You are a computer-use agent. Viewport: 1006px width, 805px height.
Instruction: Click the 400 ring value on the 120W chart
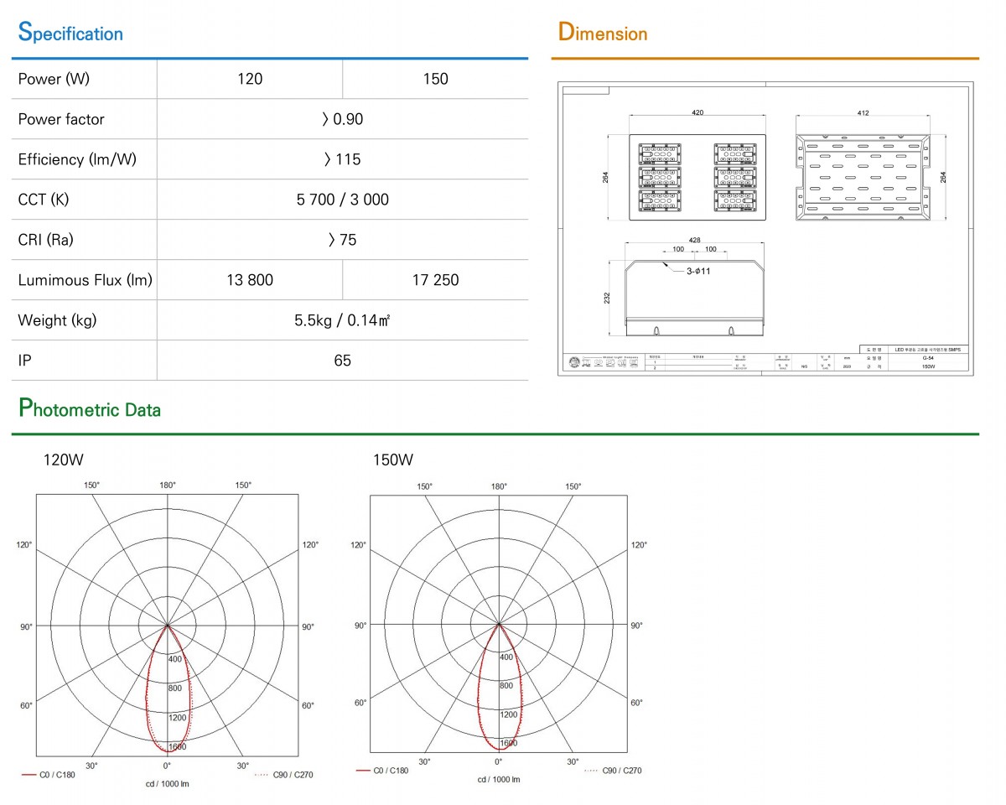pyautogui.click(x=175, y=659)
